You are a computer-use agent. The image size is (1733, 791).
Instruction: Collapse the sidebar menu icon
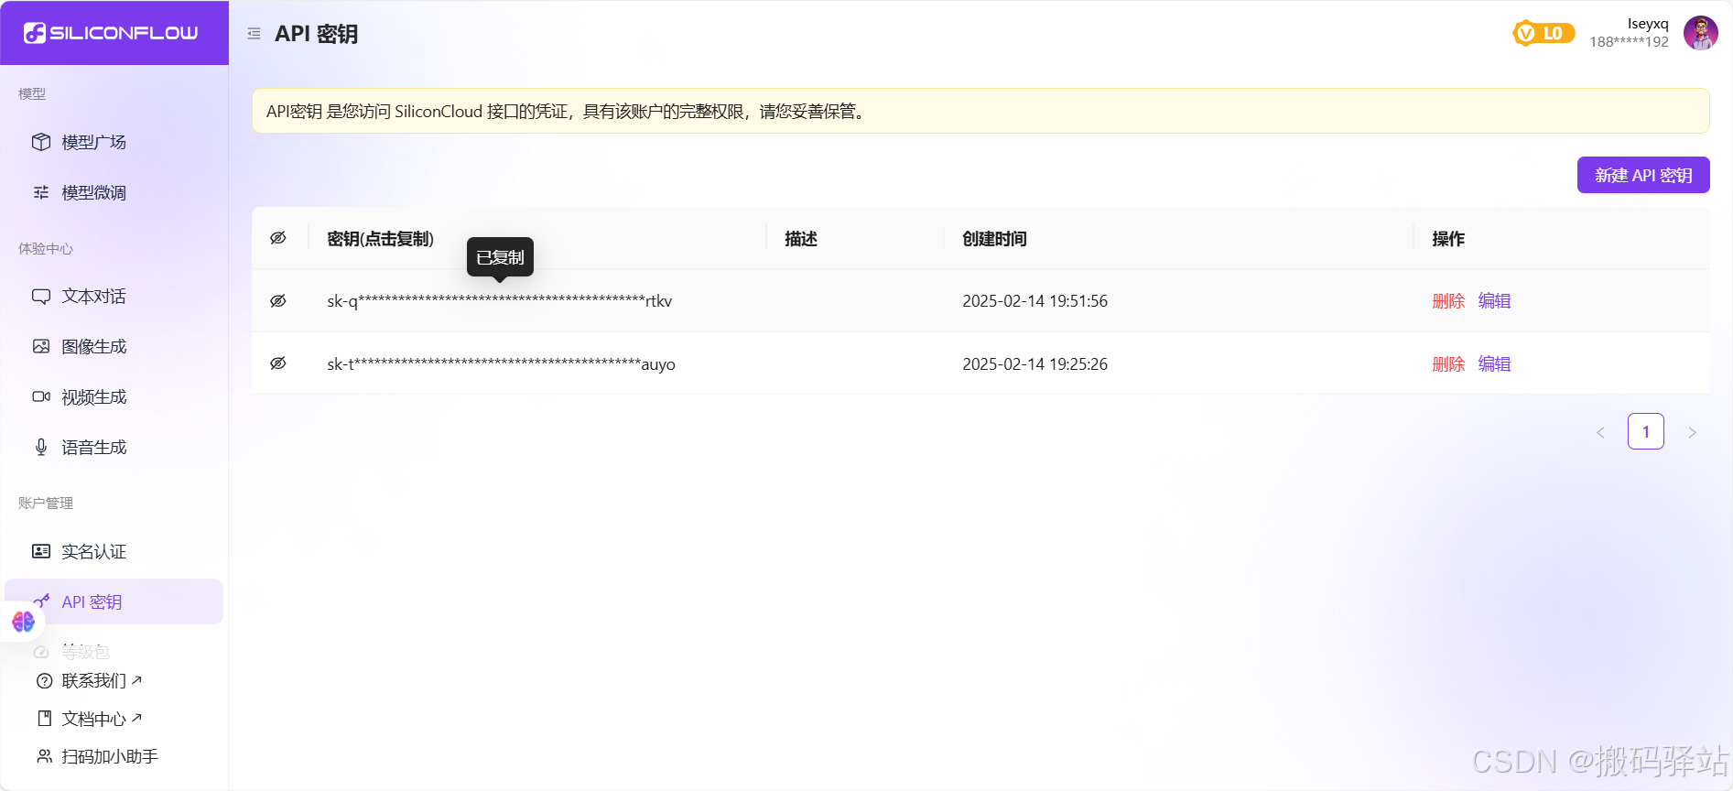click(x=254, y=34)
